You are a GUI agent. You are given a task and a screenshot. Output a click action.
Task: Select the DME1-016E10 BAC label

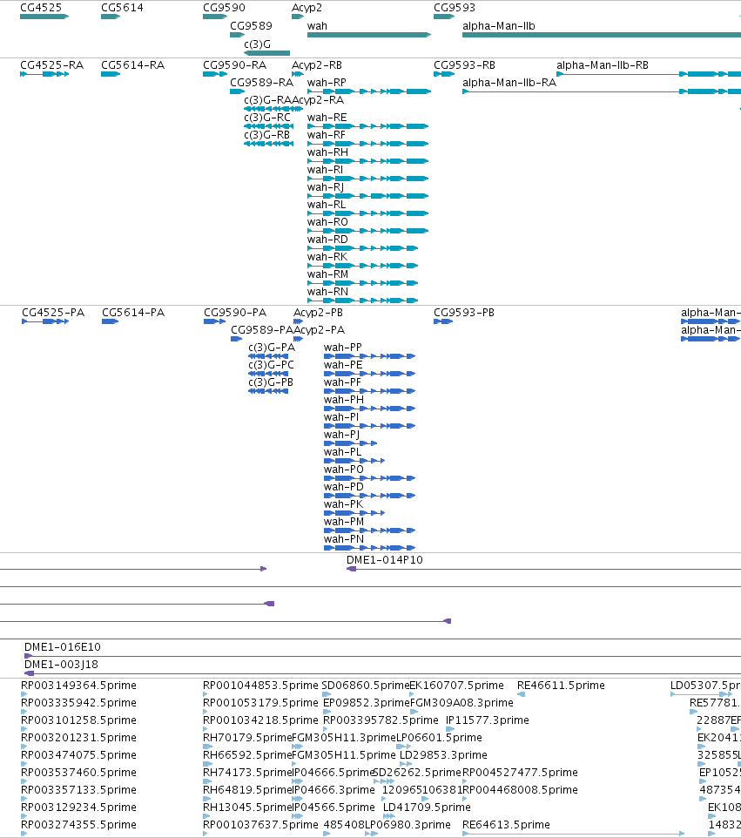63,647
